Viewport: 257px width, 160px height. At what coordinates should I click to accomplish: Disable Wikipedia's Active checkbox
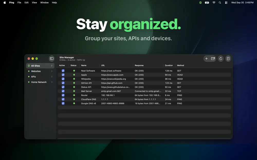click(63, 79)
